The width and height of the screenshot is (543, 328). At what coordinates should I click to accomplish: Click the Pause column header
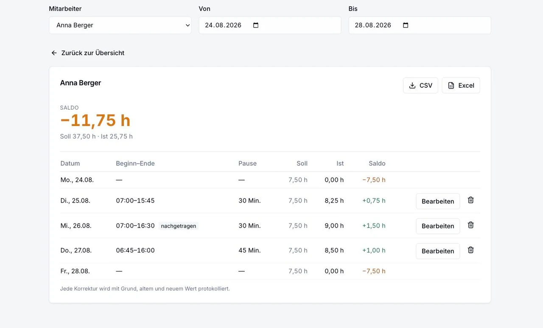[x=247, y=163]
